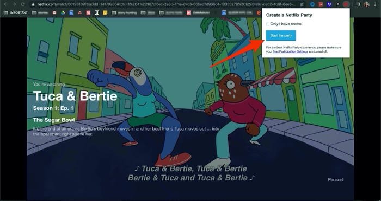Reload the Netflix page
Screen dimensions: 381x201
[23, 4]
